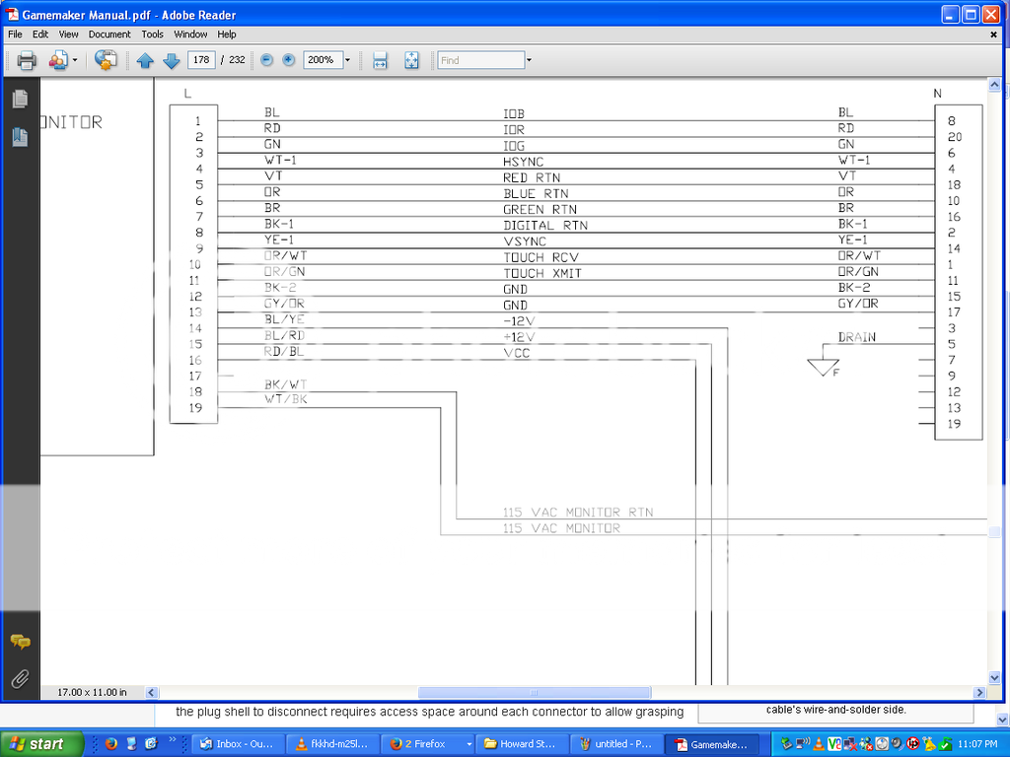Click the Windows Start button

click(x=36, y=744)
